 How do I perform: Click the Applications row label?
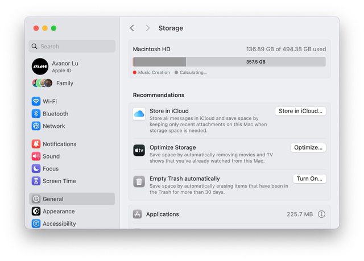(163, 214)
